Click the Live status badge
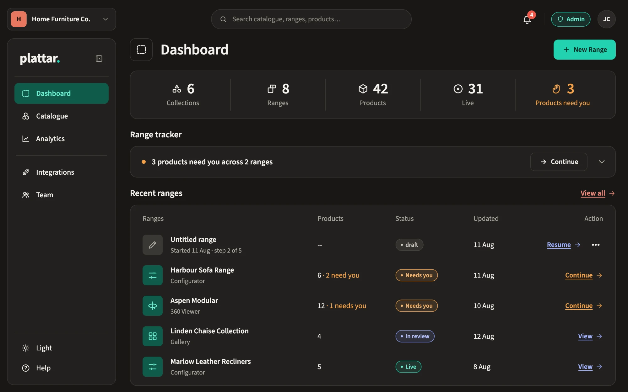 (408, 367)
